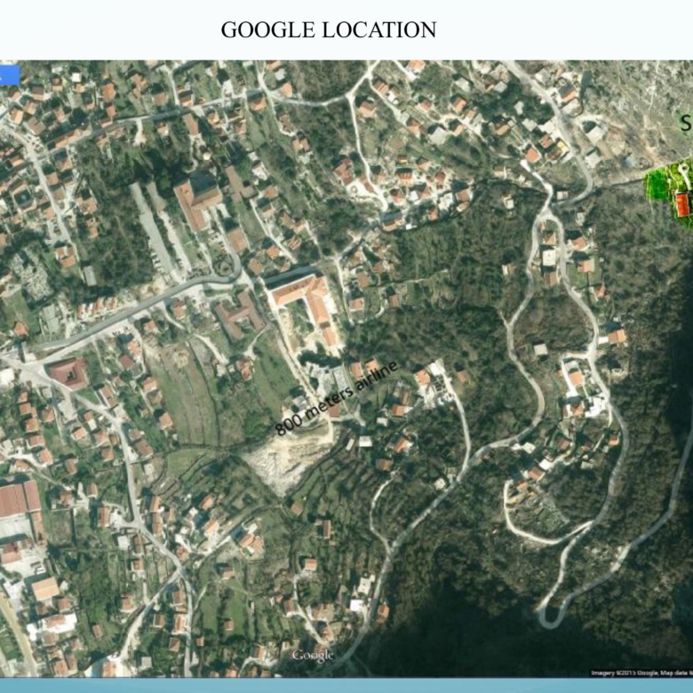Select the long grey rectangular building row
693x693 pixels.
[155, 232]
